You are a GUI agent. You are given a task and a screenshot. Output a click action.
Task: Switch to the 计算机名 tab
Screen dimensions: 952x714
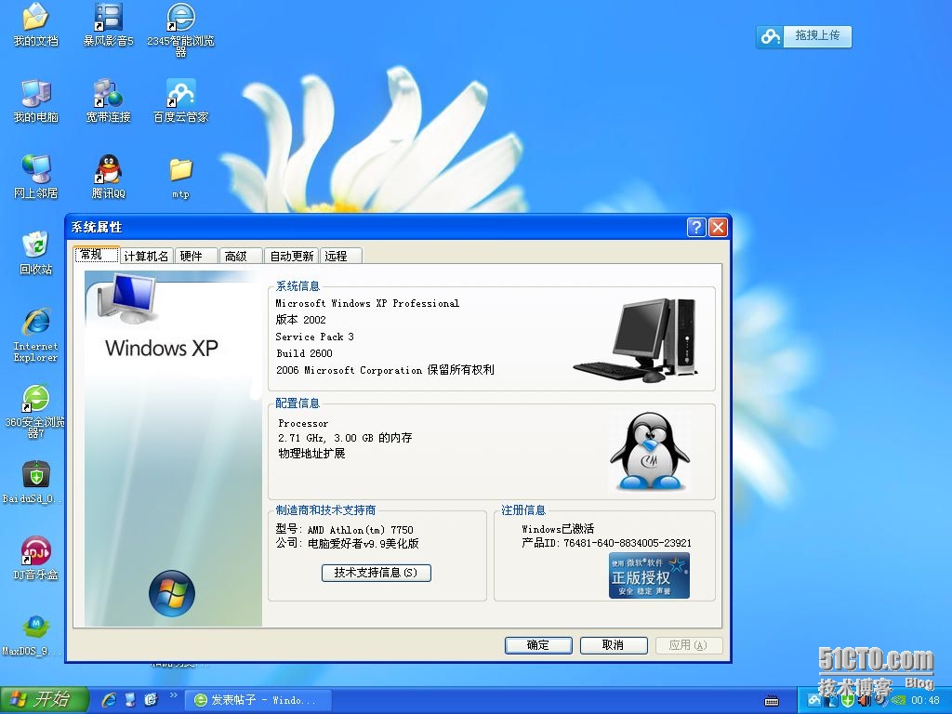[146, 257]
